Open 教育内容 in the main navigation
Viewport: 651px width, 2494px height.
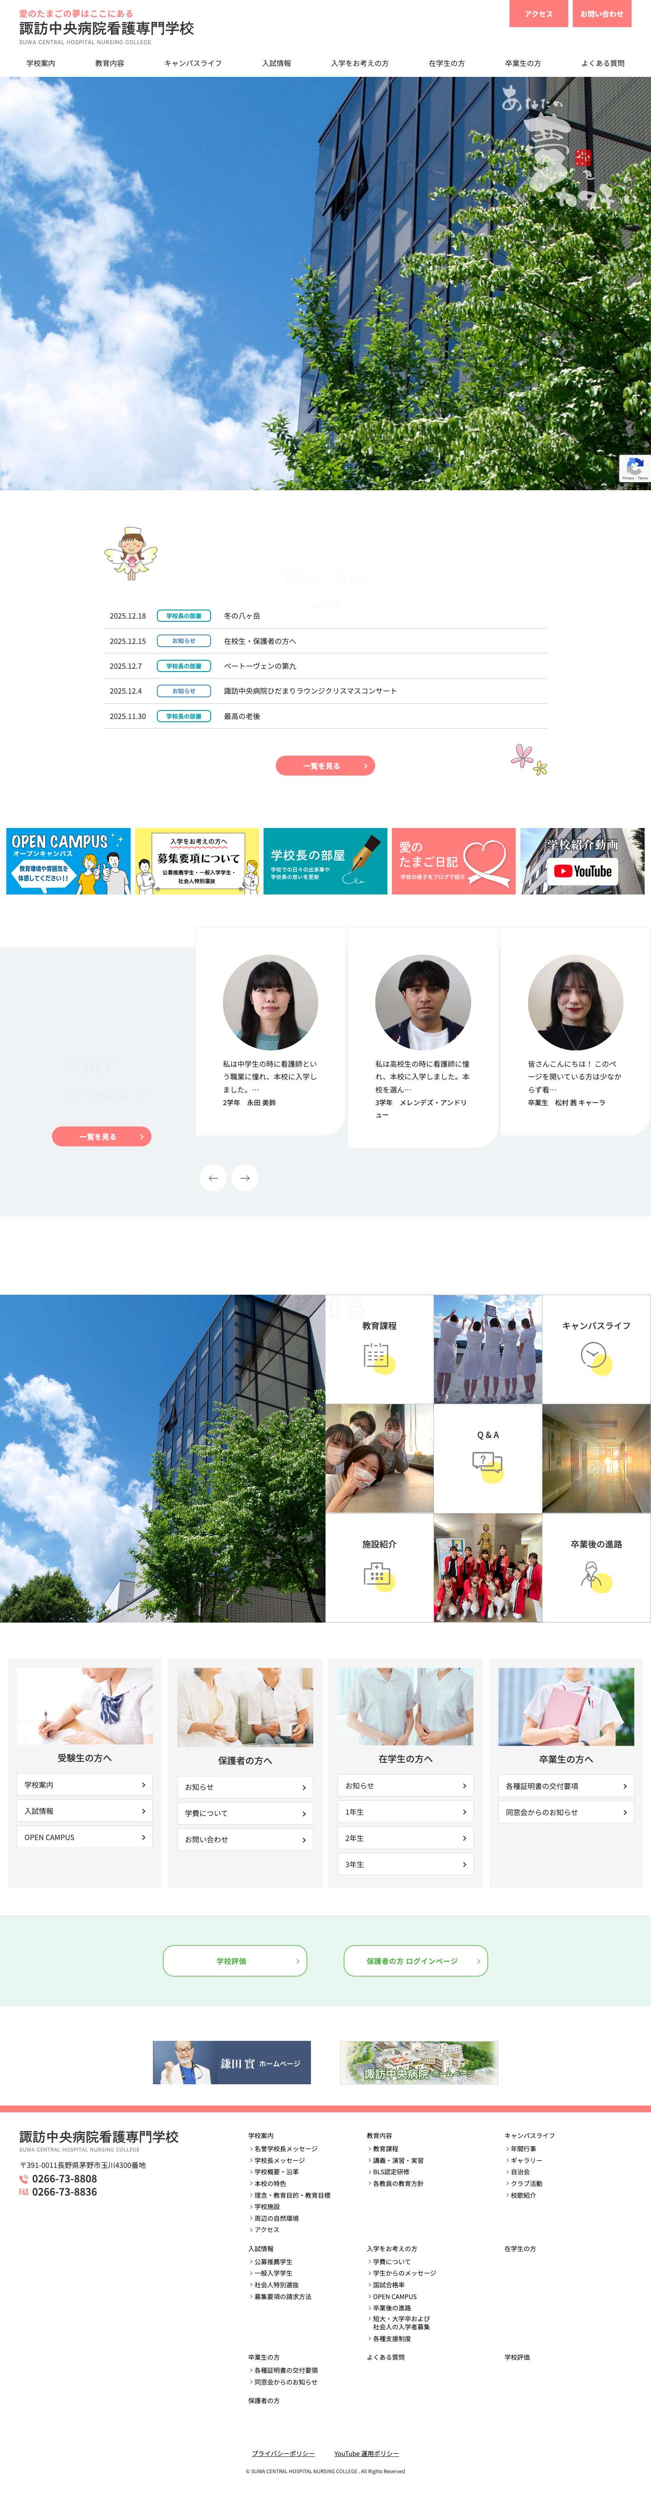[109, 63]
